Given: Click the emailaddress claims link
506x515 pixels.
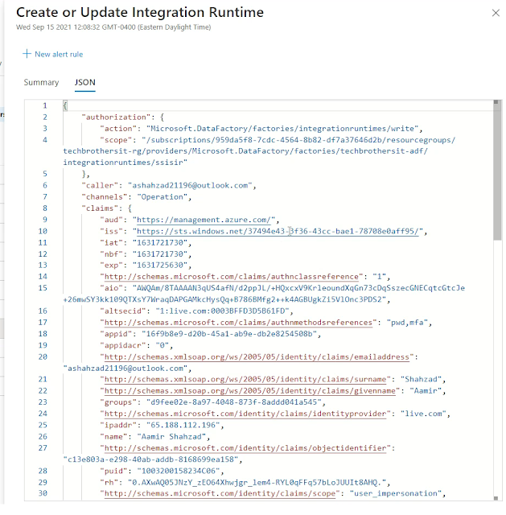Looking at the screenshot, I should [257, 357].
